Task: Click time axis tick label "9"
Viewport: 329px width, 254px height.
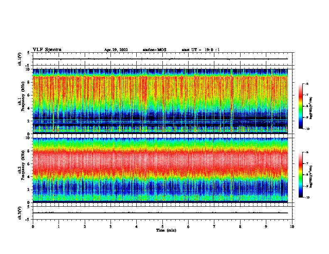Action: click(266, 227)
